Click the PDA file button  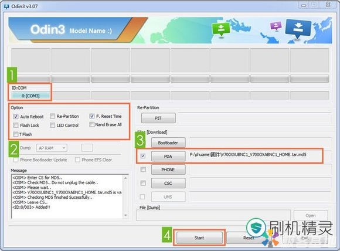(168, 157)
